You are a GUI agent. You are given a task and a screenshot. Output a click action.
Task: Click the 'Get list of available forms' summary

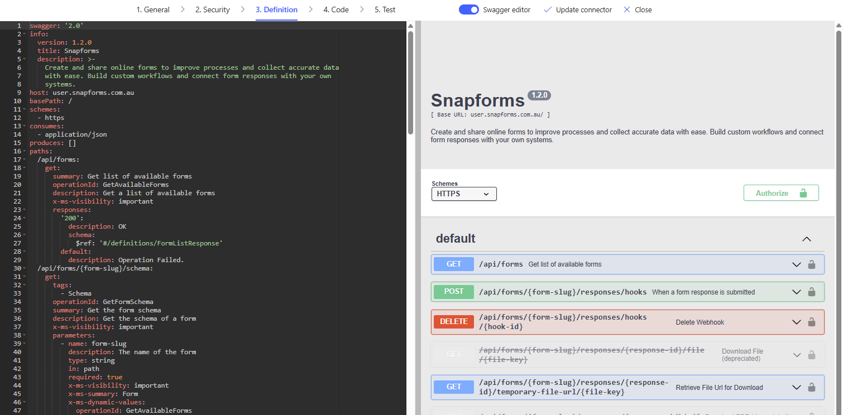pos(565,264)
